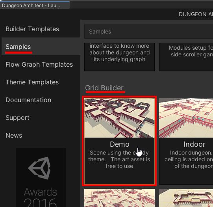The image size is (213, 207).
Task: Click the Samples header field
Action: [x=148, y=32]
